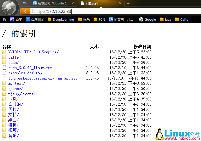The height and width of the screenshot is (141, 201).
Task: Click file icon next to cuda_8.0.44_linux.run
Action: (4, 67)
